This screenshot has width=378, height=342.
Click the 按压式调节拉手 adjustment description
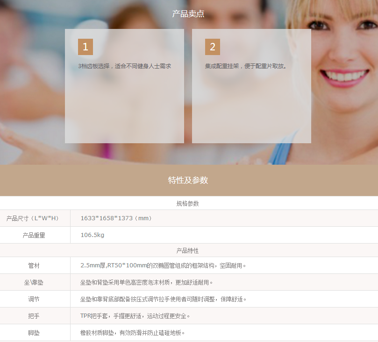[163, 299]
